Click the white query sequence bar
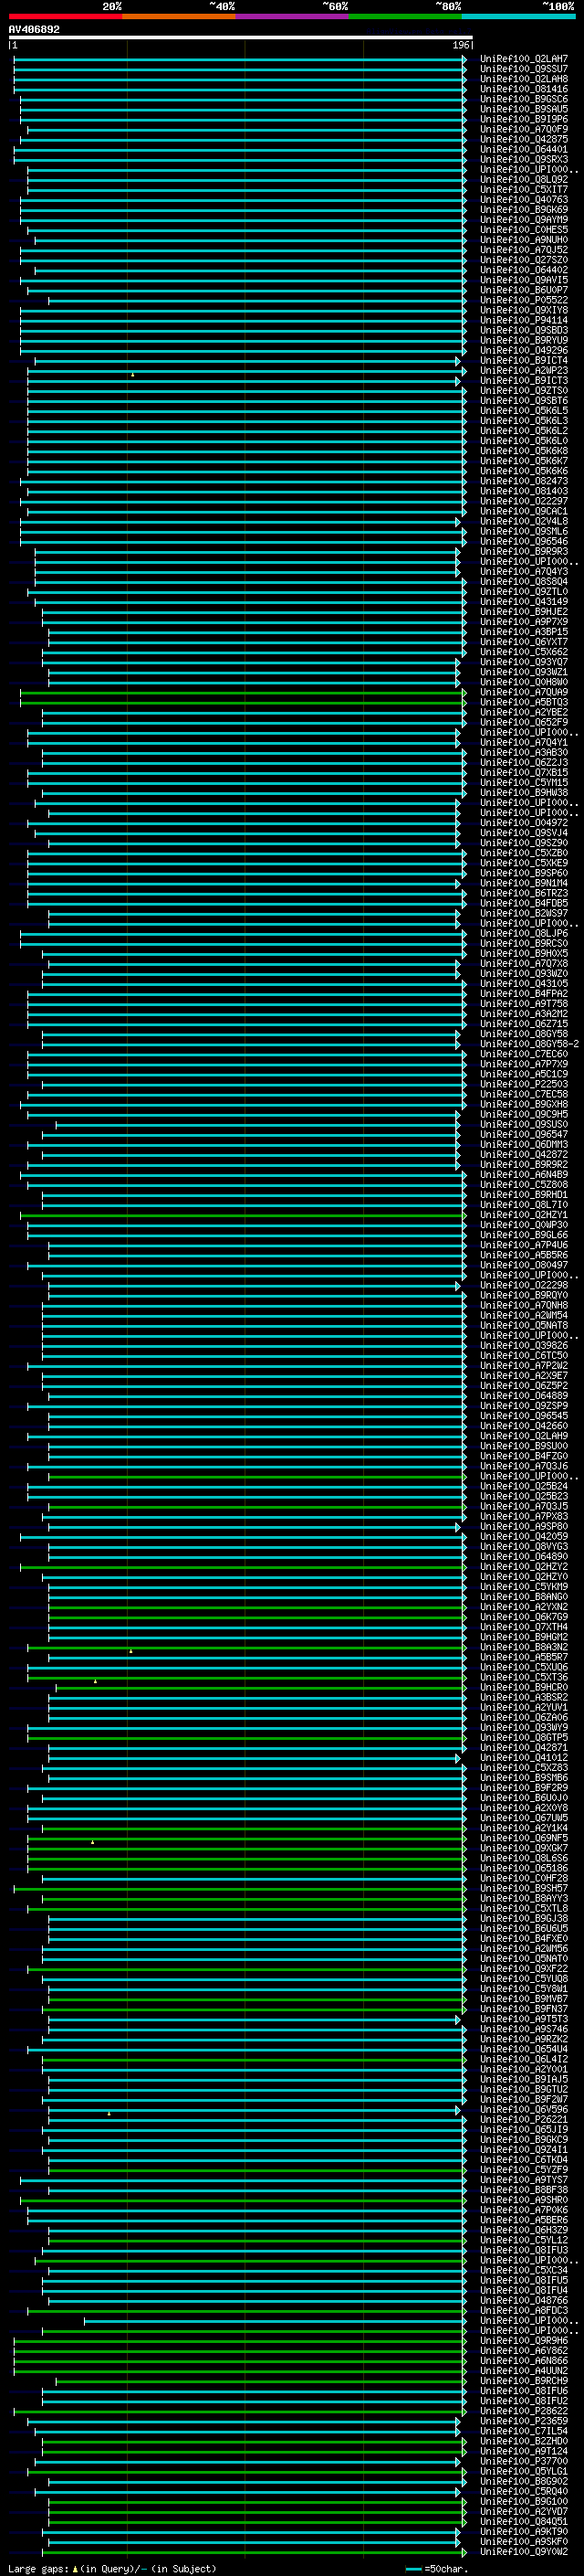Screen dimensions: 584x2576 tap(241, 37)
